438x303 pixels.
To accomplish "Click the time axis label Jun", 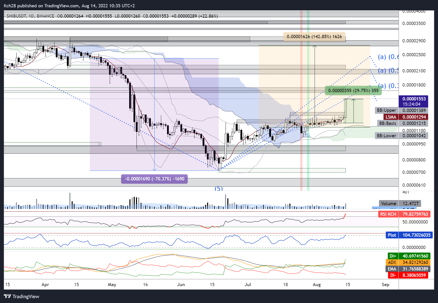I will pyautogui.click(x=181, y=285).
